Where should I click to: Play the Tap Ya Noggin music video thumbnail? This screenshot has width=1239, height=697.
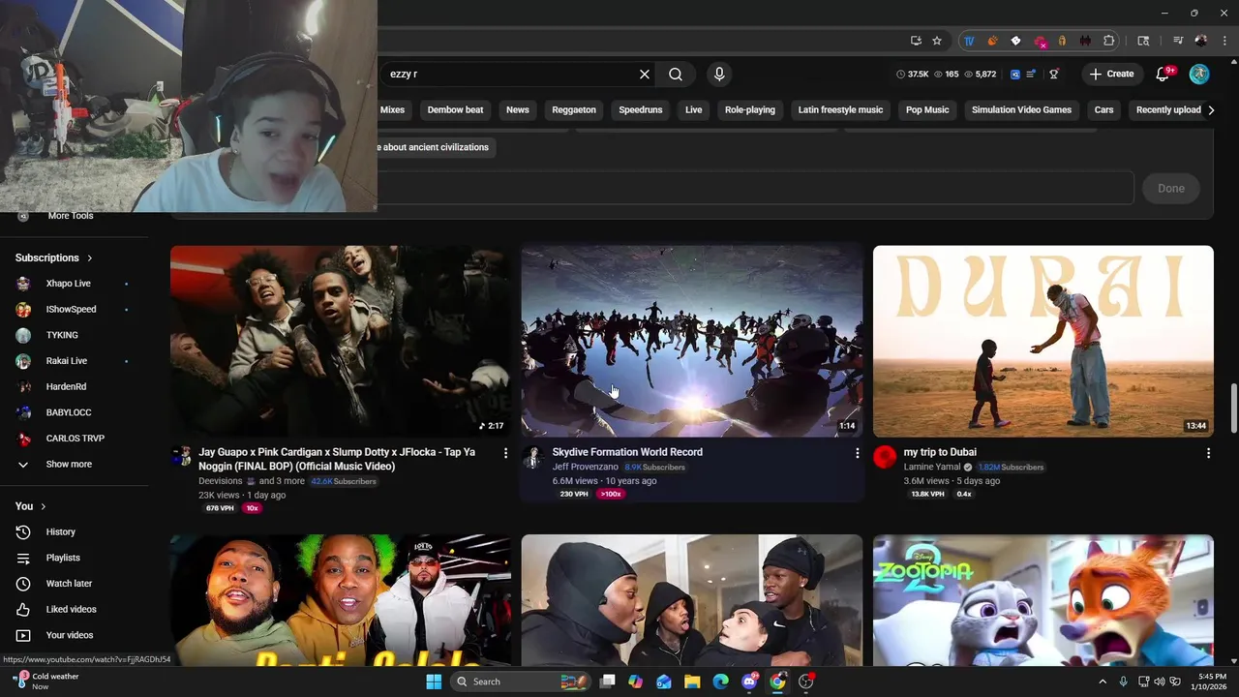[x=341, y=341]
